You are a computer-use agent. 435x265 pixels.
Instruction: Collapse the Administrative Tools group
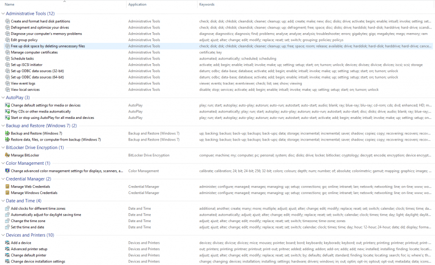[x=3, y=14]
